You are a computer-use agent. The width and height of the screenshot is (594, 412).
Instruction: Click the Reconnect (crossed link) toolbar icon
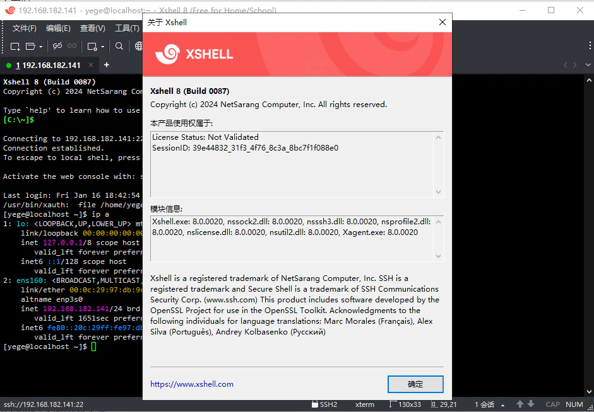coord(57,45)
